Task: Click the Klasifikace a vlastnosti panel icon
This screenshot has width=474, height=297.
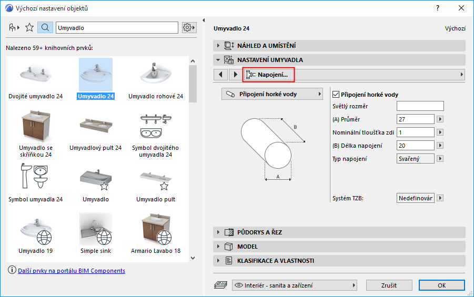Action: tap(229, 261)
